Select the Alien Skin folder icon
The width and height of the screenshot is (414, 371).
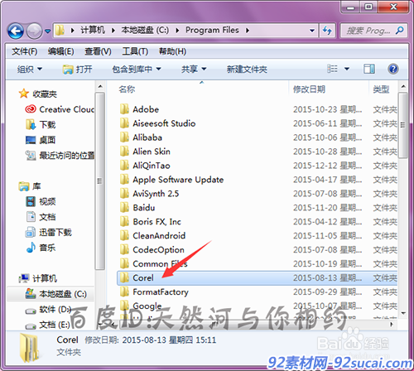coord(124,152)
